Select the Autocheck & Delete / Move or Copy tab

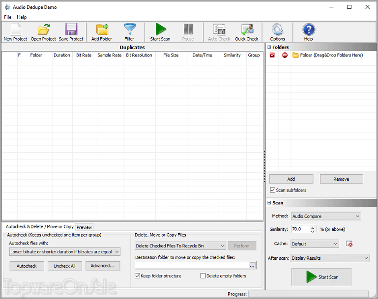(39, 226)
